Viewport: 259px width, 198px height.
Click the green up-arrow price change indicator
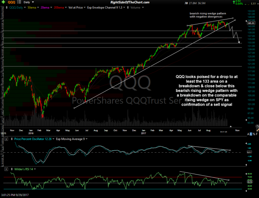click(234, 2)
